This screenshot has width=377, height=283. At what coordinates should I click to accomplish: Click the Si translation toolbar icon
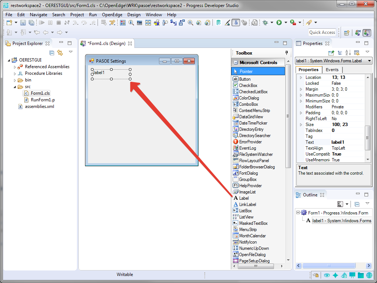coord(173,22)
